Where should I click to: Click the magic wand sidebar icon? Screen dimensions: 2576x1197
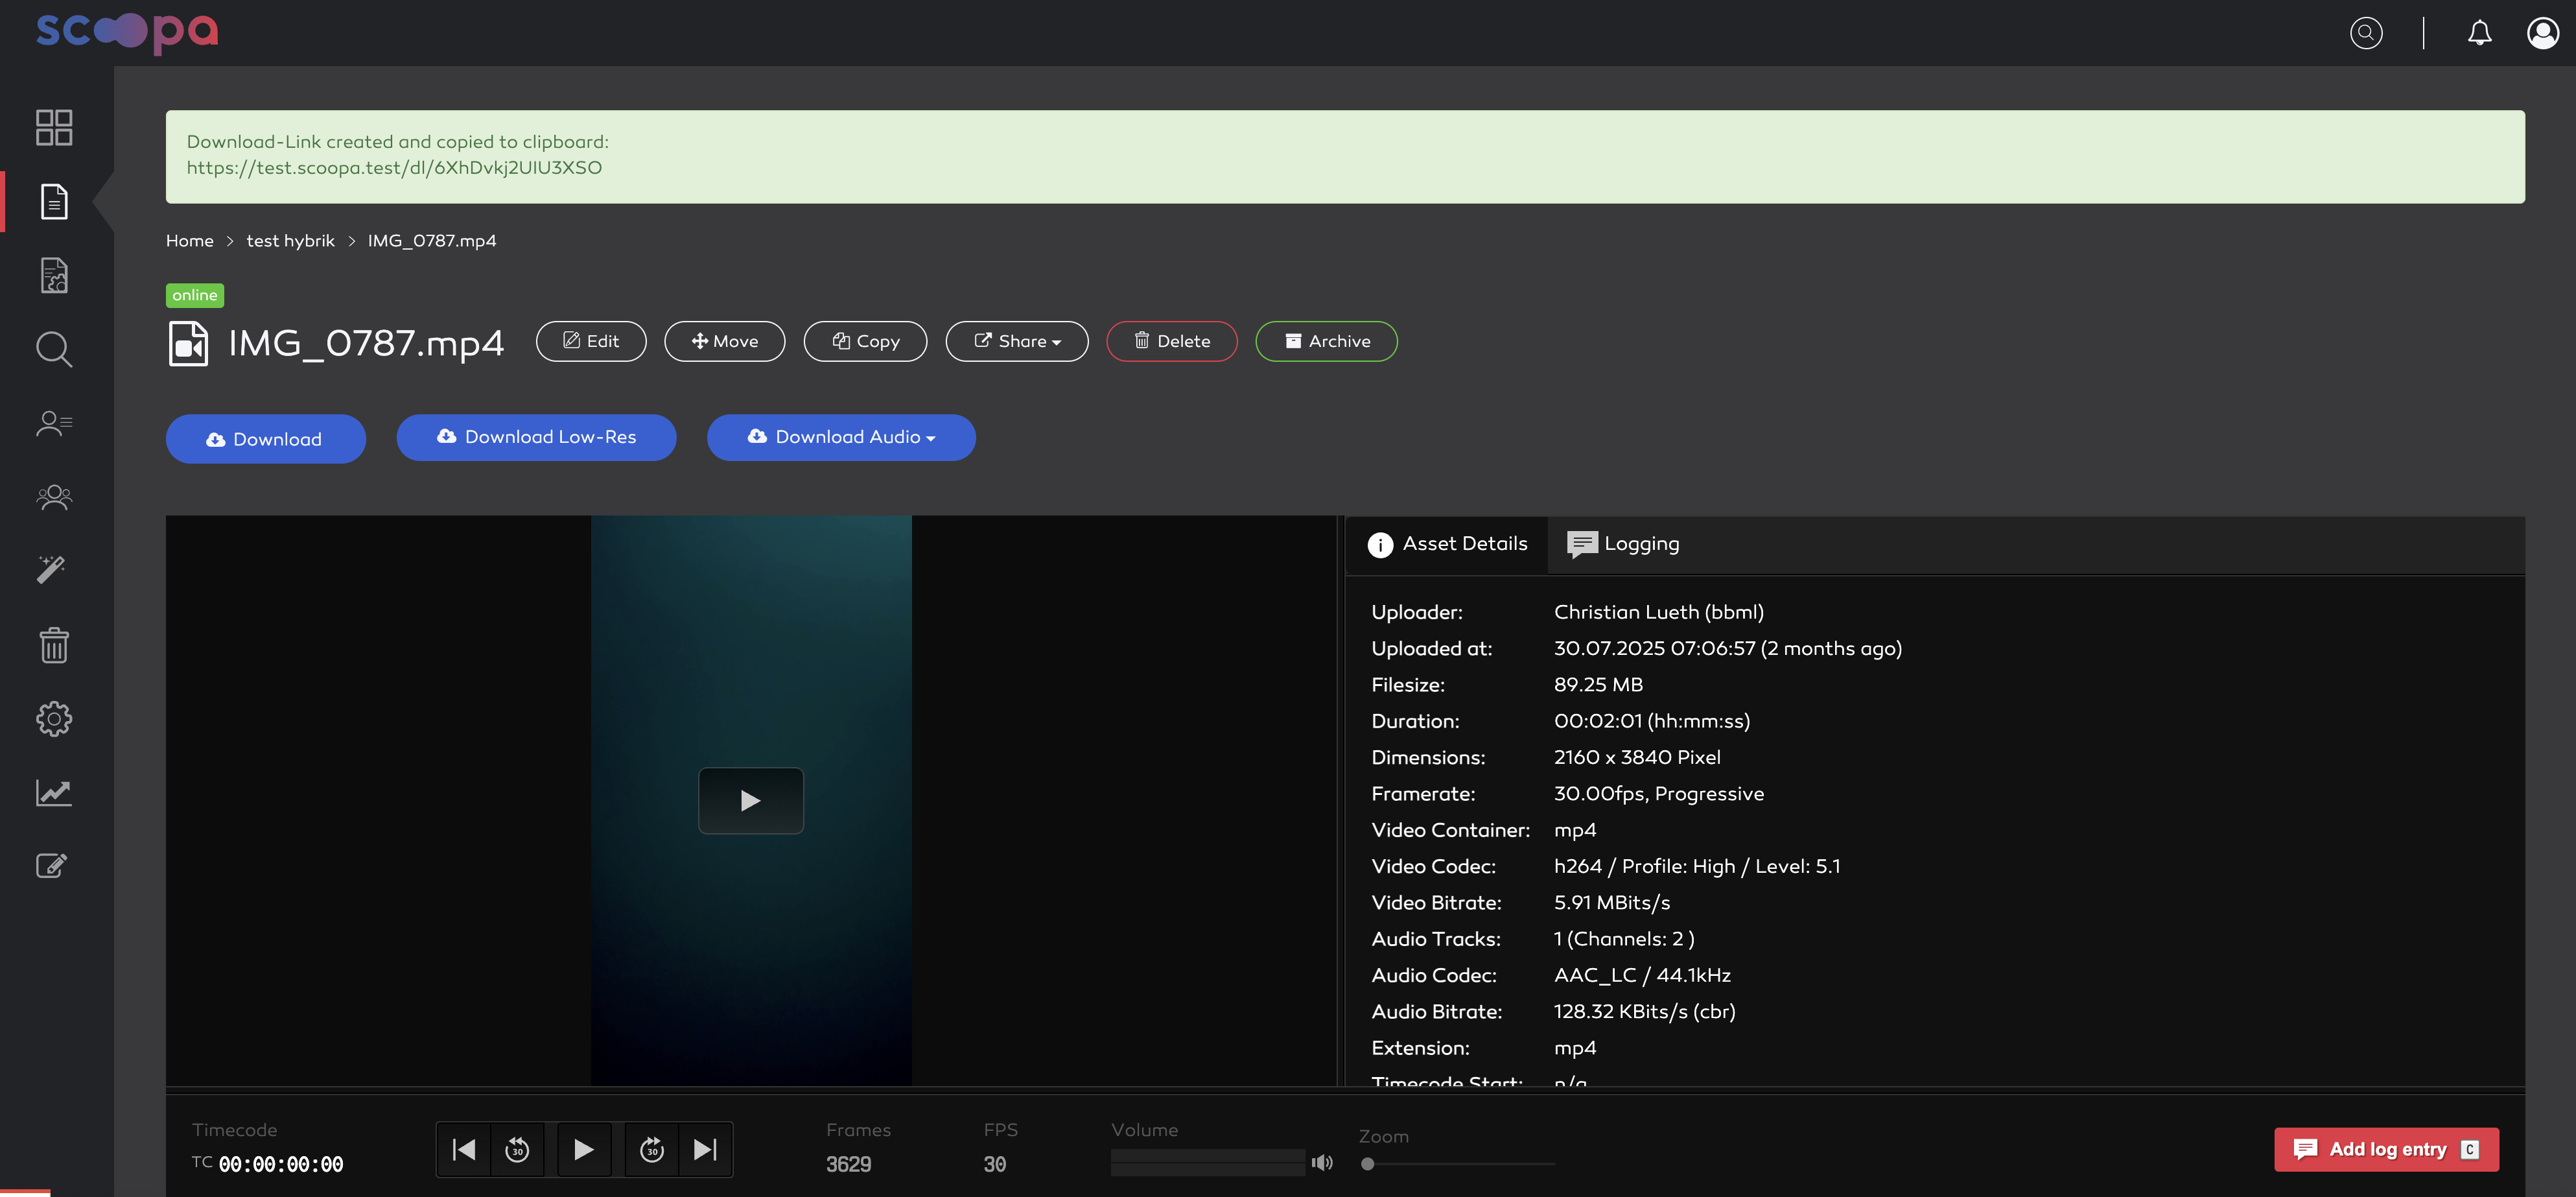coord(52,569)
